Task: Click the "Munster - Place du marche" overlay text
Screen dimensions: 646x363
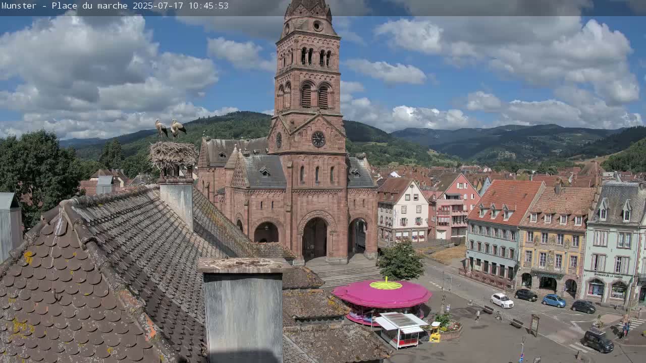Action: pyautogui.click(x=65, y=6)
